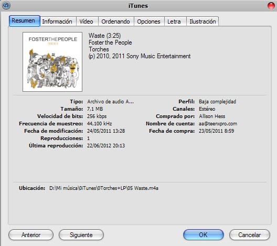Click the Tamaño value '7,1 MB'
This screenshot has width=277, height=246.
coord(95,109)
